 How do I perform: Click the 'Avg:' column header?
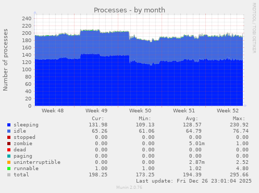click(192, 119)
